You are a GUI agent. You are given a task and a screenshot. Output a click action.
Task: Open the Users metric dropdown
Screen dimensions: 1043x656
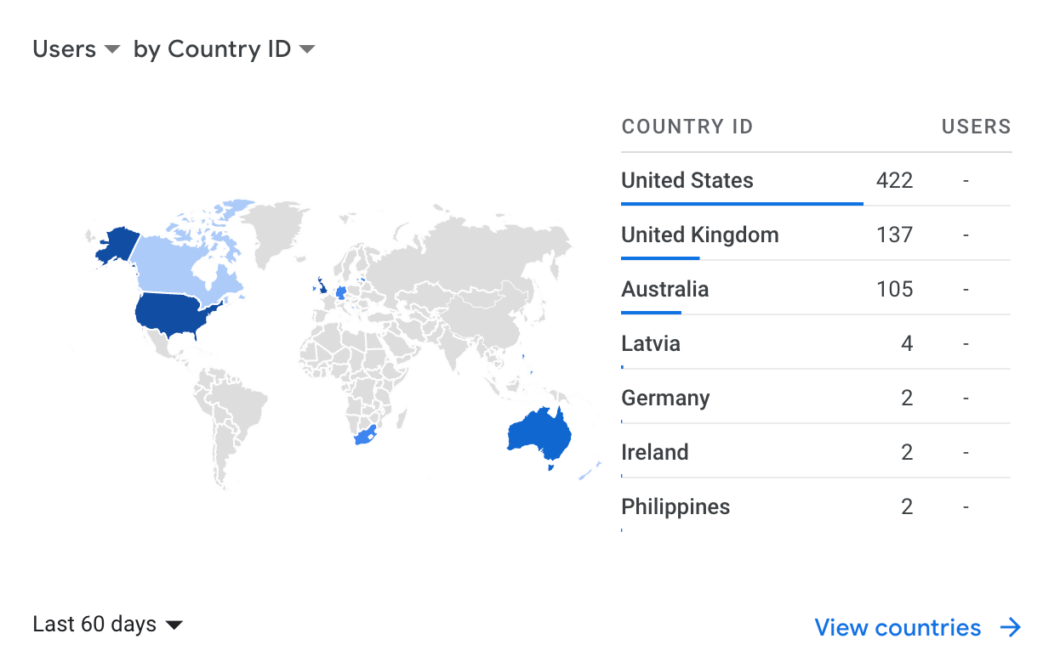point(77,49)
